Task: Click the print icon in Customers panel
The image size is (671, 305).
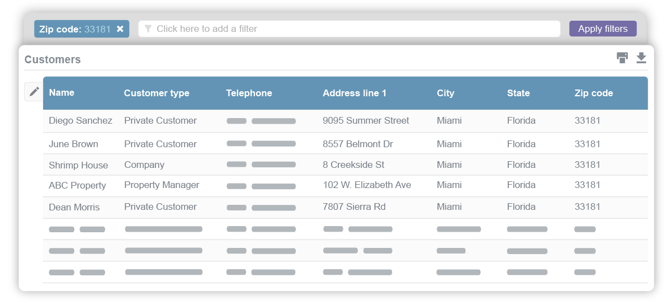Action: pos(622,58)
